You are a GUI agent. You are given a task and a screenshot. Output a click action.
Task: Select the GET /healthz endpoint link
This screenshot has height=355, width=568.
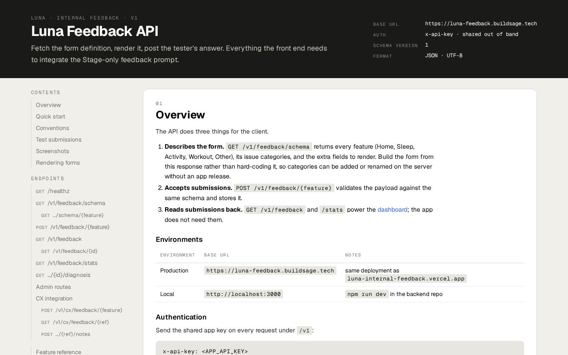tap(53, 191)
